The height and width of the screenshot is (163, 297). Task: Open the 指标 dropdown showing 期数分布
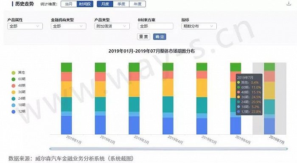(x=199, y=26)
